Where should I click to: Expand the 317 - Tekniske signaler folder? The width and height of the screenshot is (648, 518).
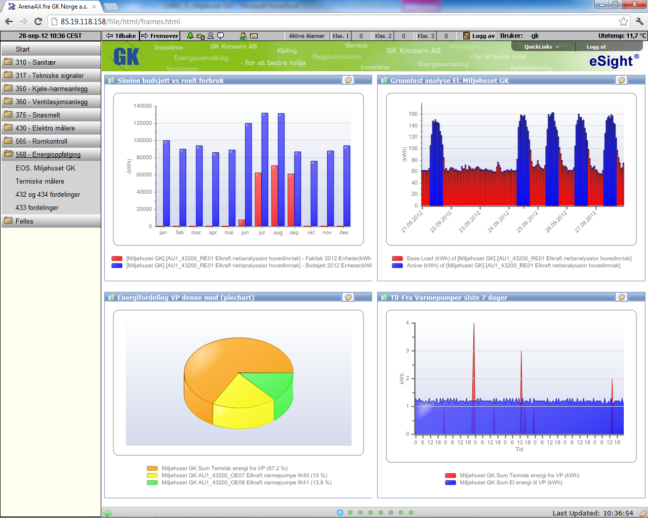tap(51, 75)
